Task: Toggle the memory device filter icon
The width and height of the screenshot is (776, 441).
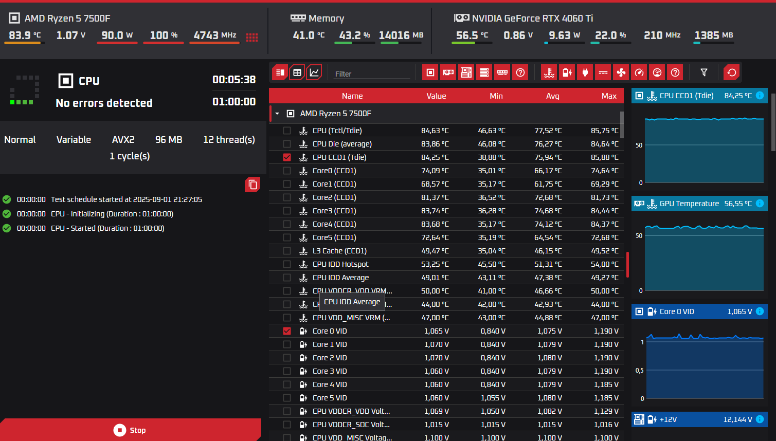Action: pos(502,72)
